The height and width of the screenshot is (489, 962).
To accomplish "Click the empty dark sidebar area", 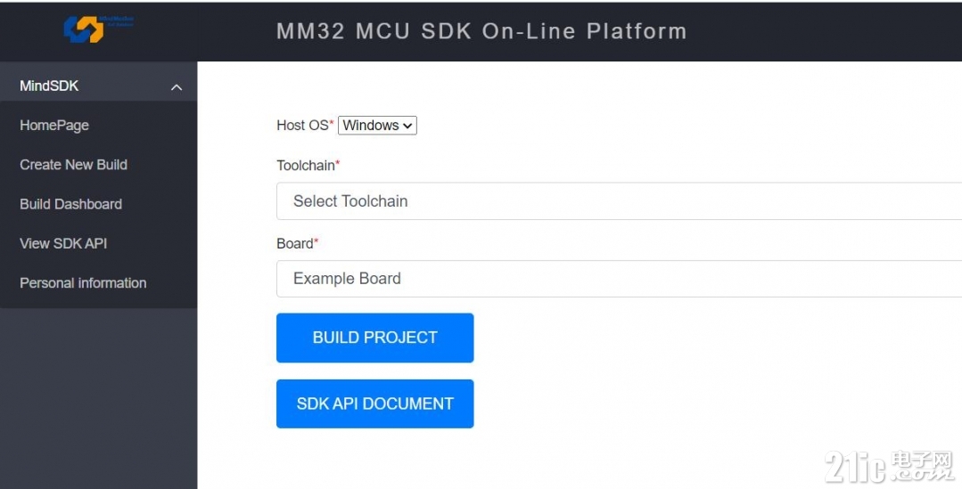I will [98, 398].
